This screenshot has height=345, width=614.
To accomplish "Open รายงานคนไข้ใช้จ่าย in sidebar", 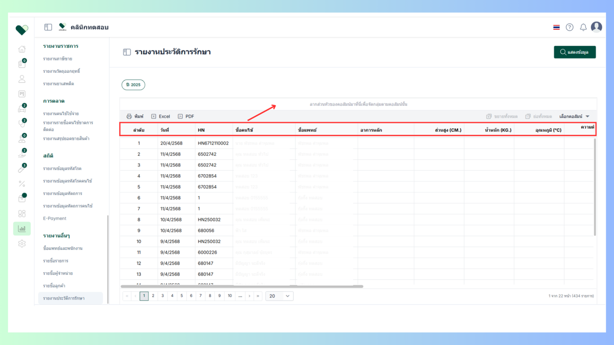I will coord(61,114).
